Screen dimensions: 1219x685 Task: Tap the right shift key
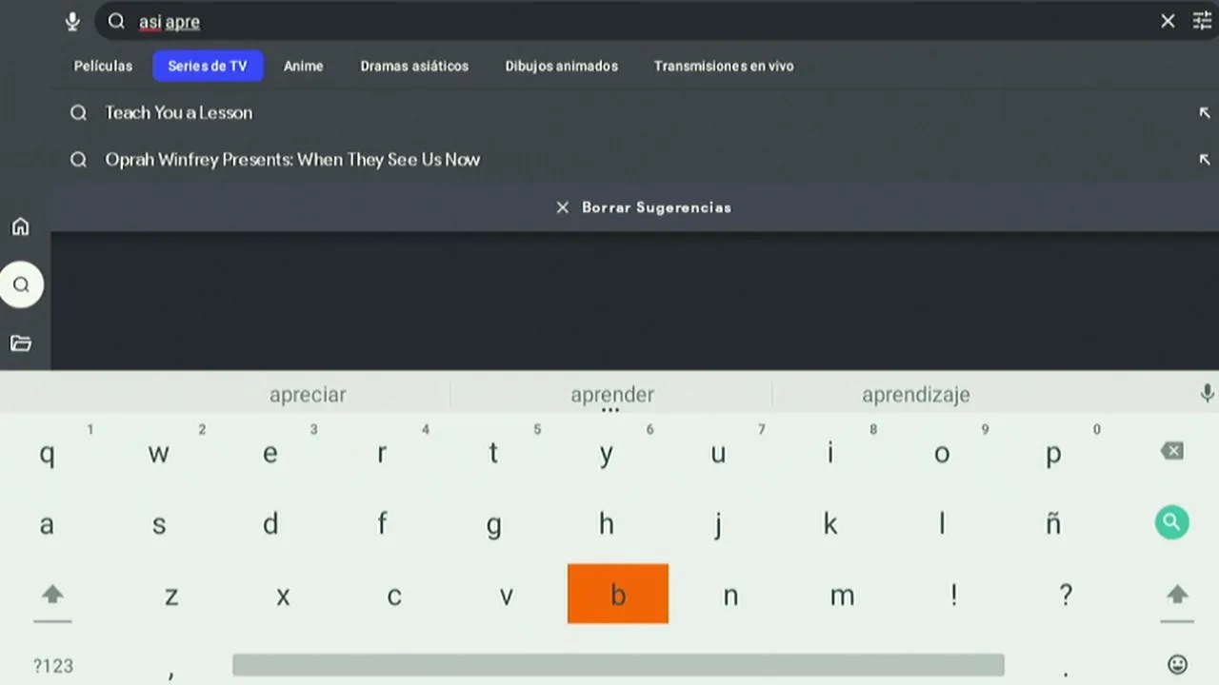(1177, 596)
